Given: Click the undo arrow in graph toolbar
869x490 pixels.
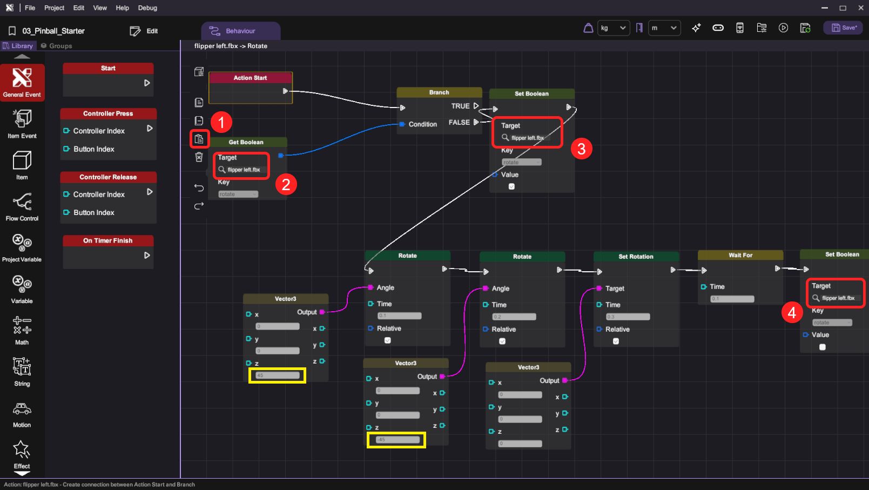Looking at the screenshot, I should click(x=199, y=188).
